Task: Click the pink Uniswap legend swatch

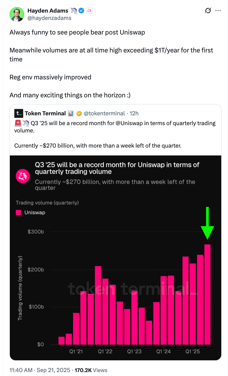Action: coord(19,213)
